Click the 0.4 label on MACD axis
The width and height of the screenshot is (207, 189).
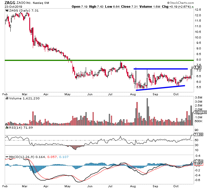point(198,156)
